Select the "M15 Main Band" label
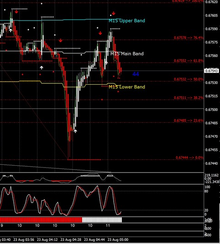Viewport: 220px width, 244px height. 127,54
